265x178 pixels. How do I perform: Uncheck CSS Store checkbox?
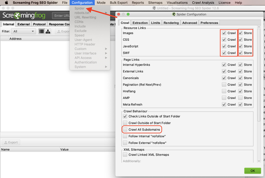coord(240,40)
